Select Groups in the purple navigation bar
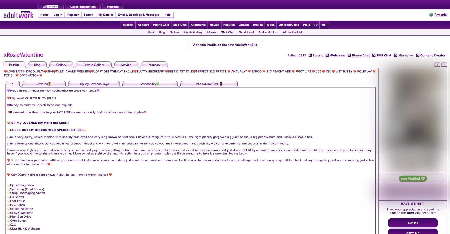The height and width of the screenshot is (234, 450). (244, 25)
